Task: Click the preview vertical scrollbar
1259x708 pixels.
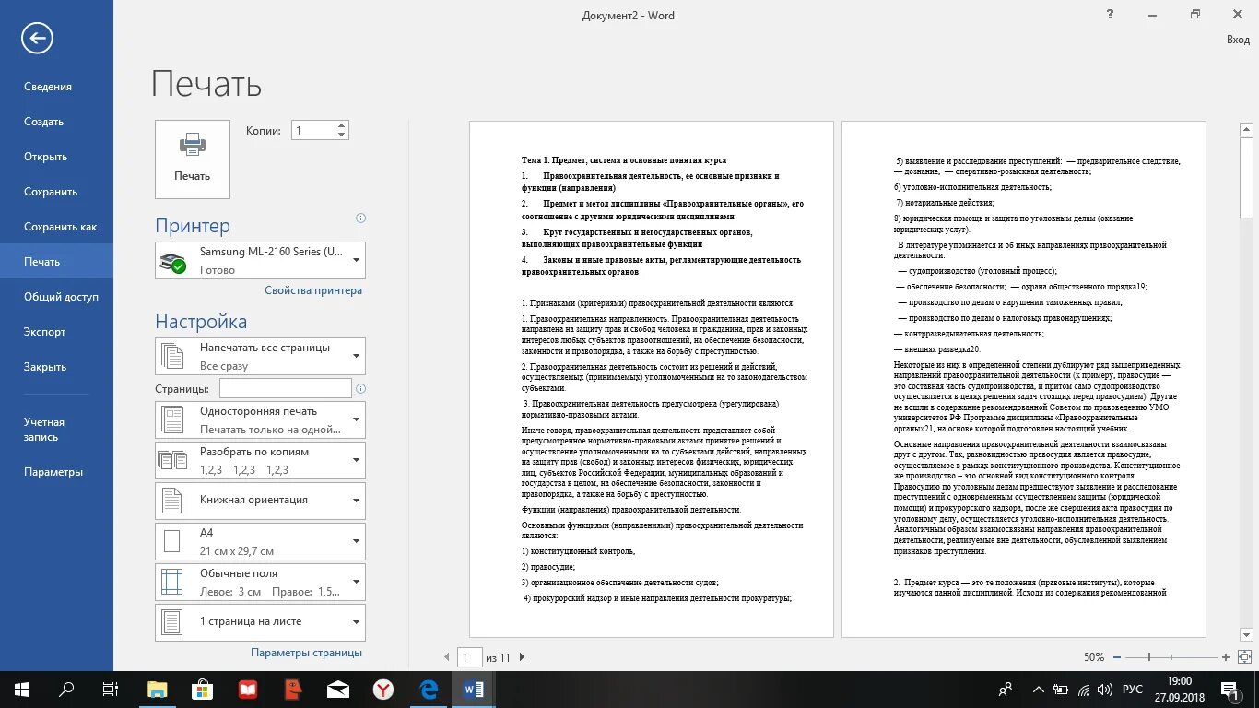Action: tap(1246, 179)
